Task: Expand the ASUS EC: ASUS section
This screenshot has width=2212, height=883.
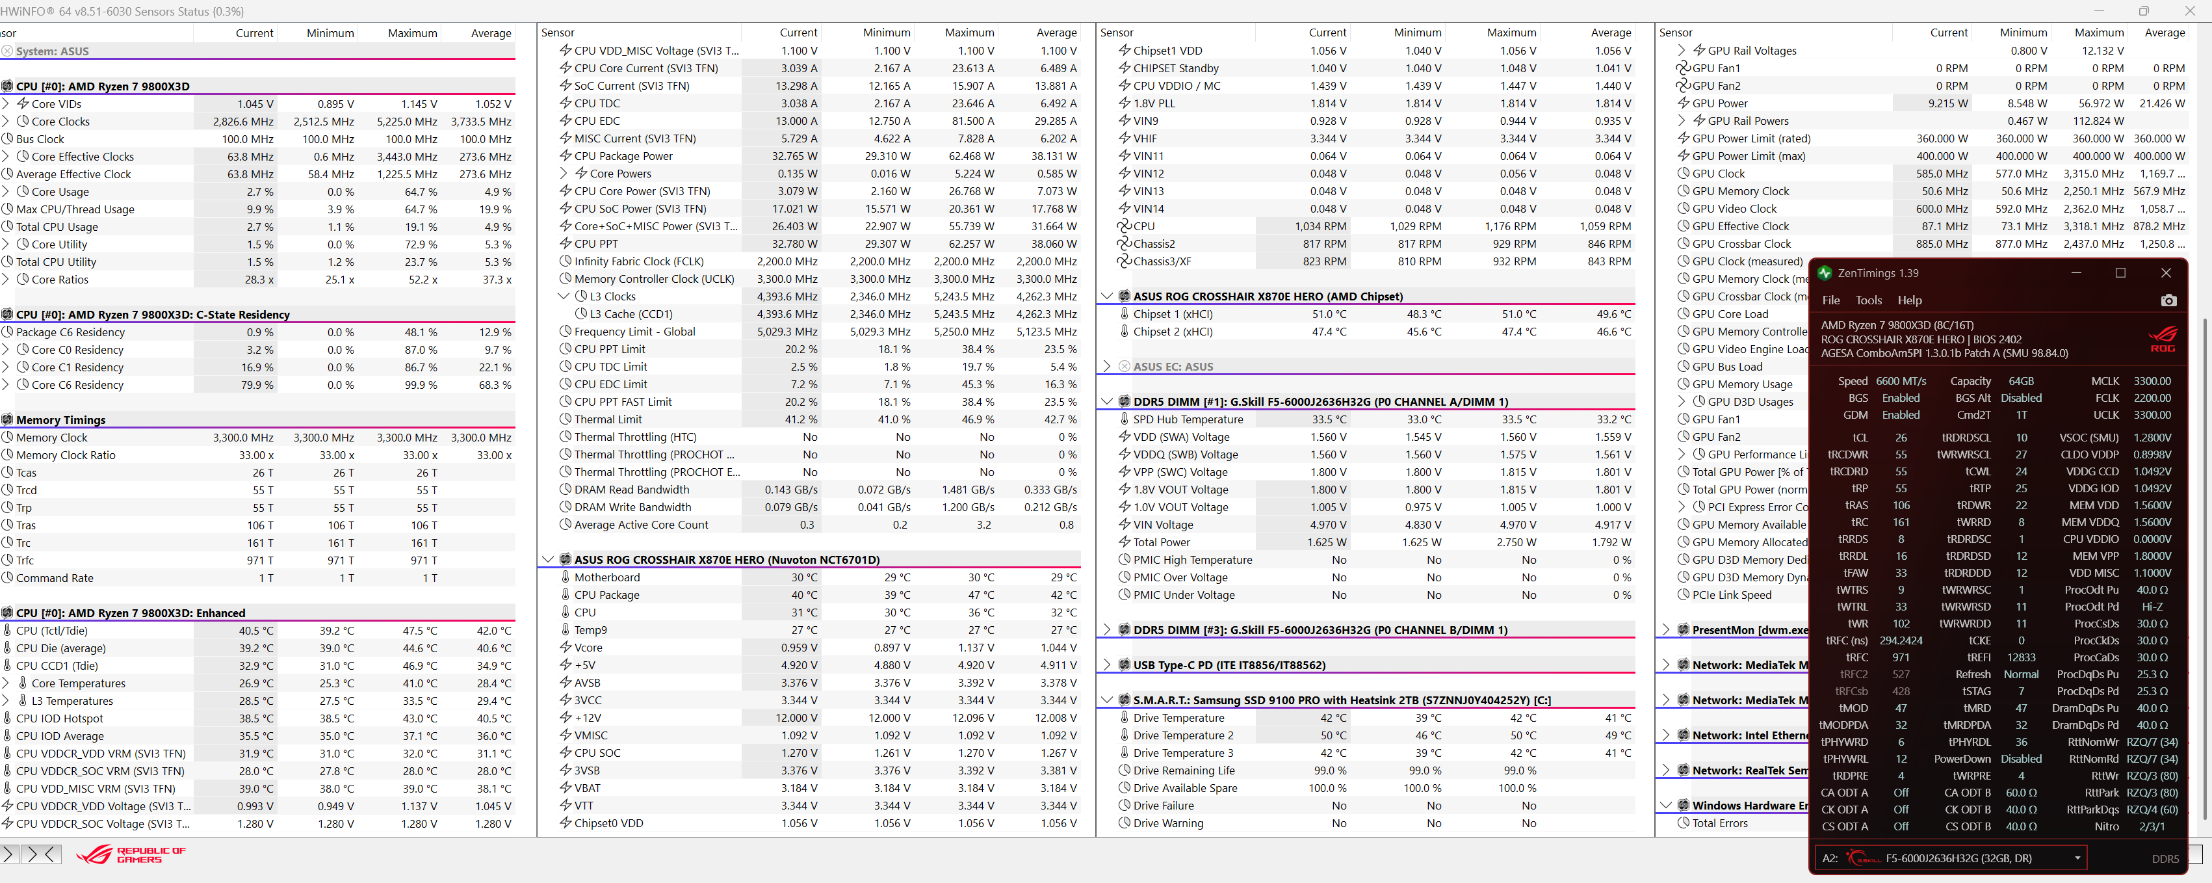Action: point(1107,367)
